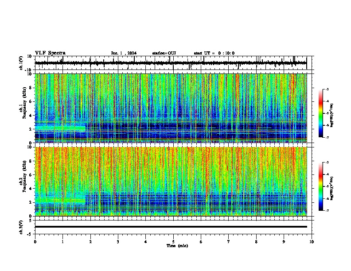
Task: Select the date text "Jan. 1, 2024"
Action: coord(124,53)
